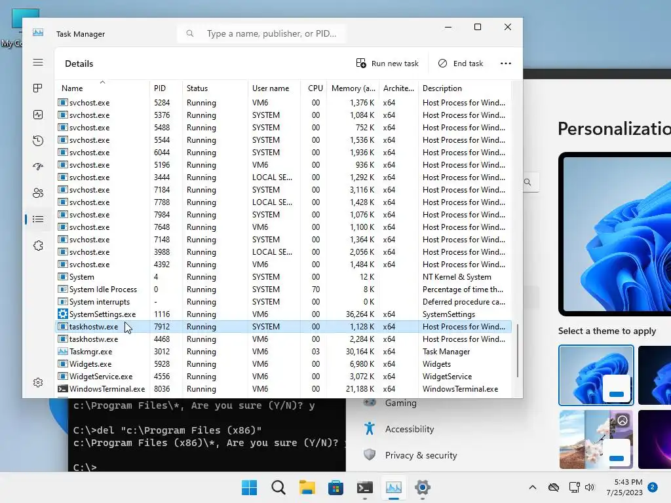The height and width of the screenshot is (503, 671).
Task: Sort by the CPU column header
Action: tap(314, 88)
